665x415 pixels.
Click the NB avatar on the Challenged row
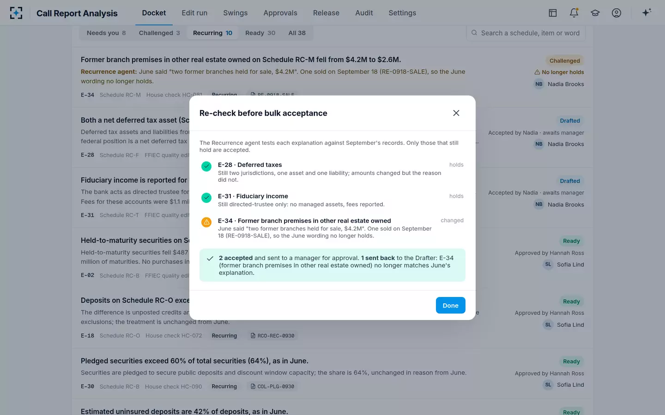click(x=539, y=84)
